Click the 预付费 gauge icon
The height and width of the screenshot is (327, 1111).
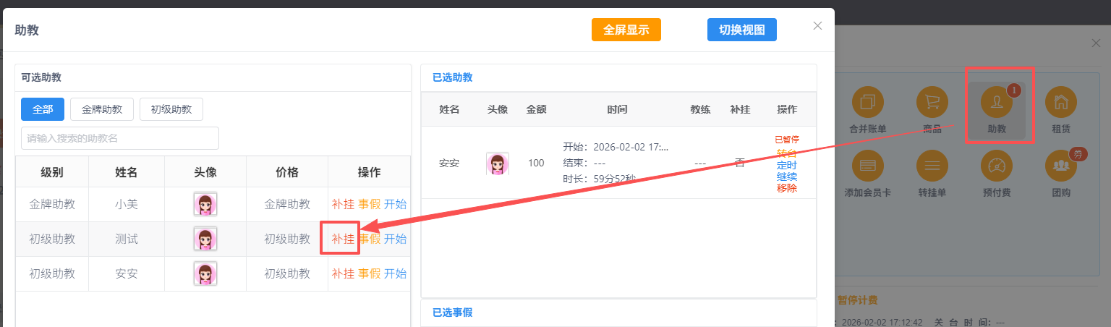pos(997,166)
